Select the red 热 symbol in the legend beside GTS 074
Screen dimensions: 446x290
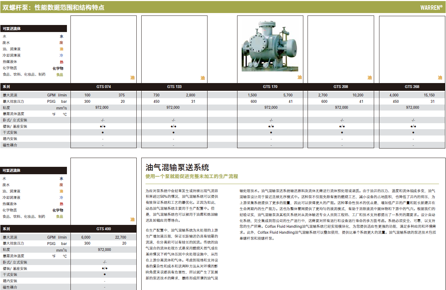[x=61, y=62]
